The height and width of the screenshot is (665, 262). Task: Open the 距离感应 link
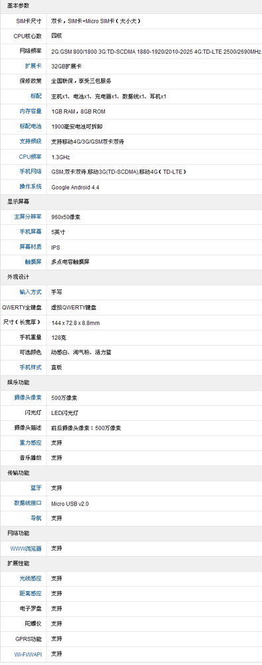click(31, 593)
